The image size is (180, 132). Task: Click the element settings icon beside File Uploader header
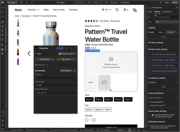pyautogui.click(x=177, y=8)
